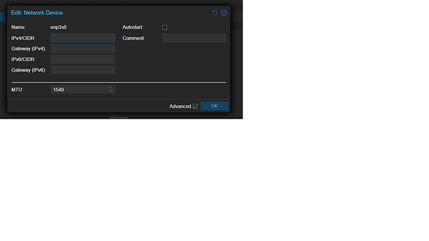
Task: Click the Comment text field
Action: point(194,38)
